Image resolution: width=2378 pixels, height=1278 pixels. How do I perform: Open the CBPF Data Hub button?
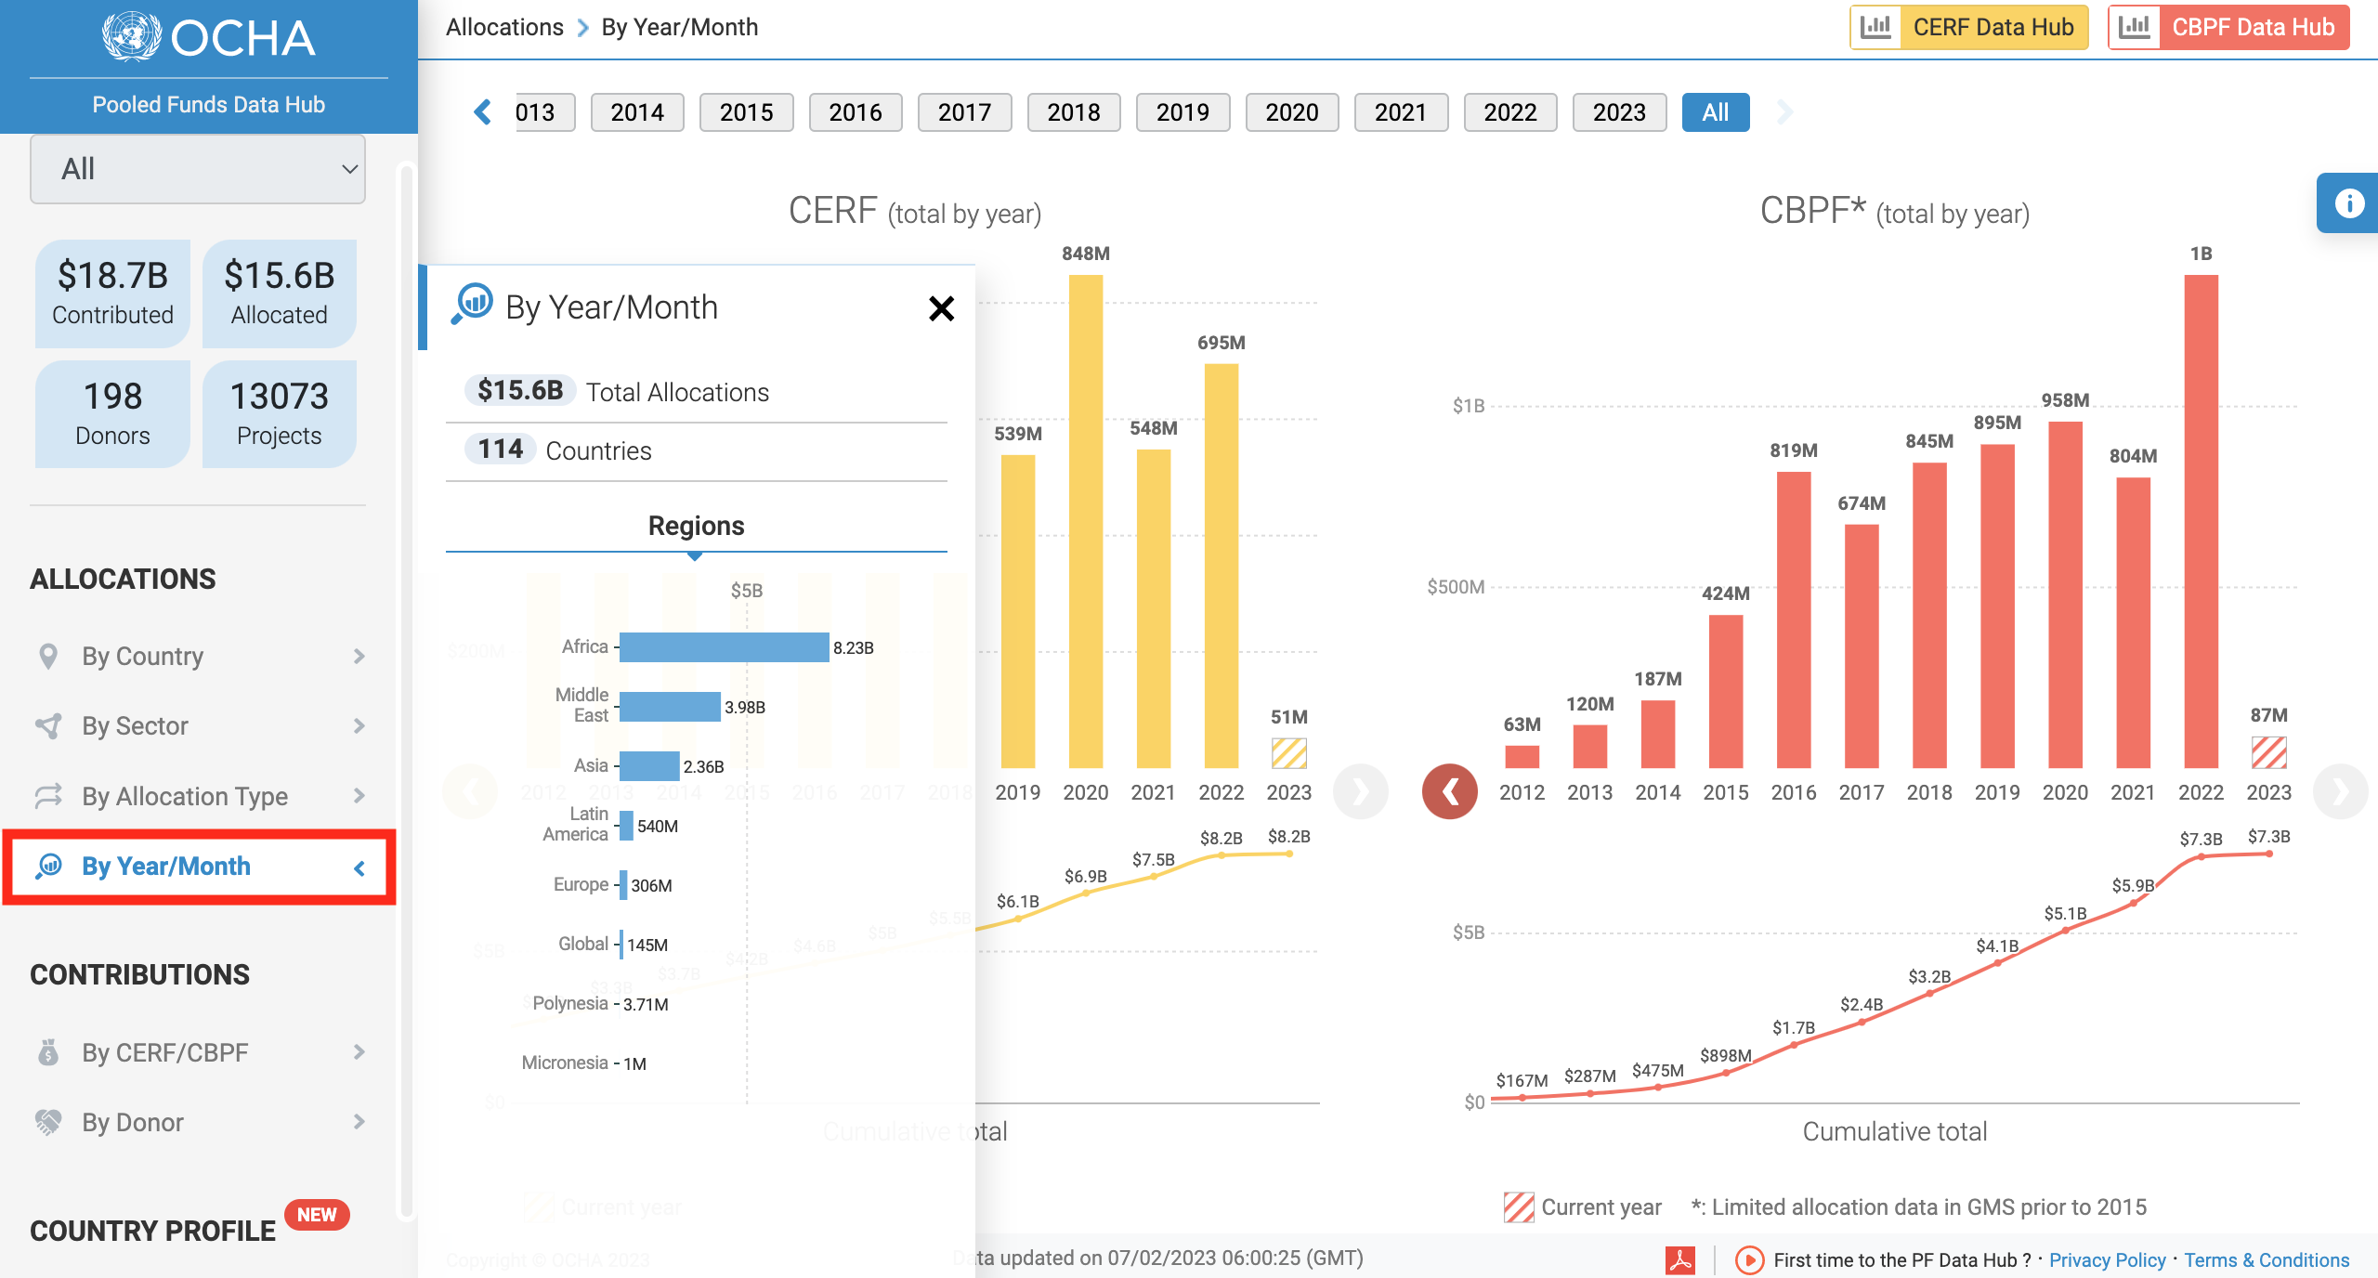pyautogui.click(x=2228, y=27)
